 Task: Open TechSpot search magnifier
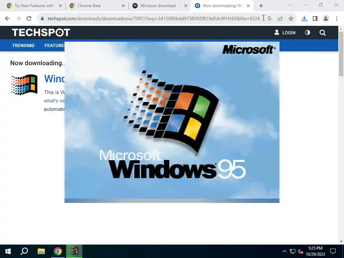coord(322,33)
